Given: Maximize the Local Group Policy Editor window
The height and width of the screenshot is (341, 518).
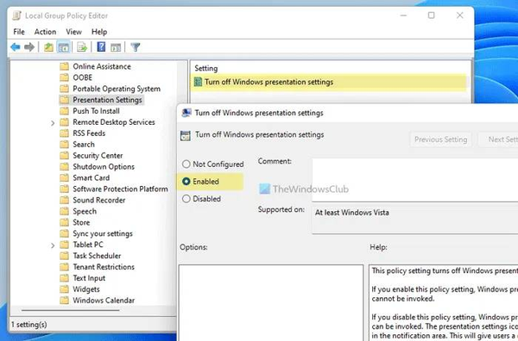Looking at the screenshot, I should [x=431, y=15].
